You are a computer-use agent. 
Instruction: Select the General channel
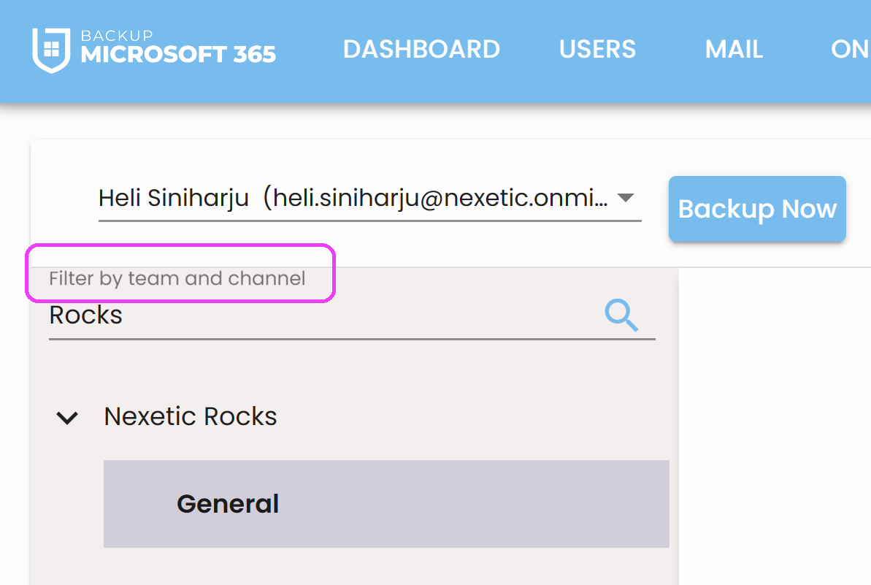click(386, 504)
